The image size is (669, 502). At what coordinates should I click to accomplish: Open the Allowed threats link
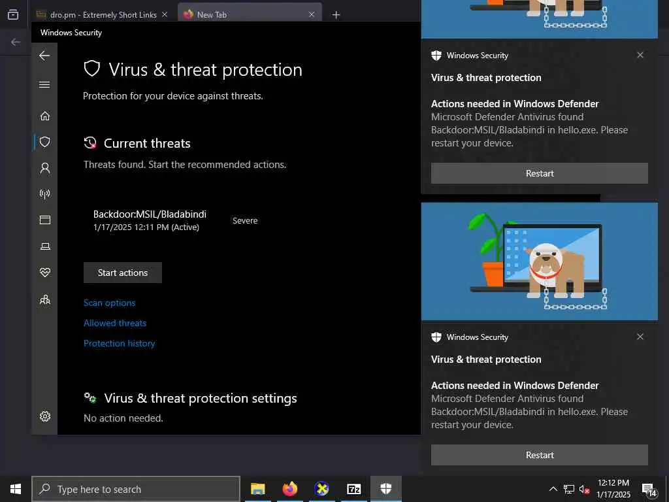[x=115, y=323]
